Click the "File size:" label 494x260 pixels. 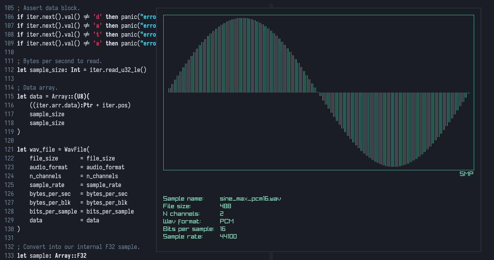177,206
